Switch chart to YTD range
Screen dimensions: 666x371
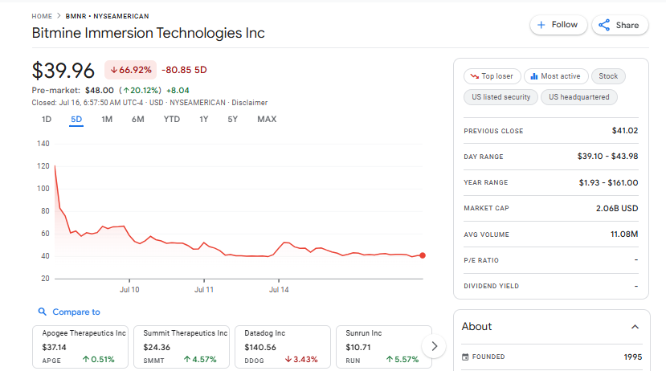pyautogui.click(x=172, y=120)
